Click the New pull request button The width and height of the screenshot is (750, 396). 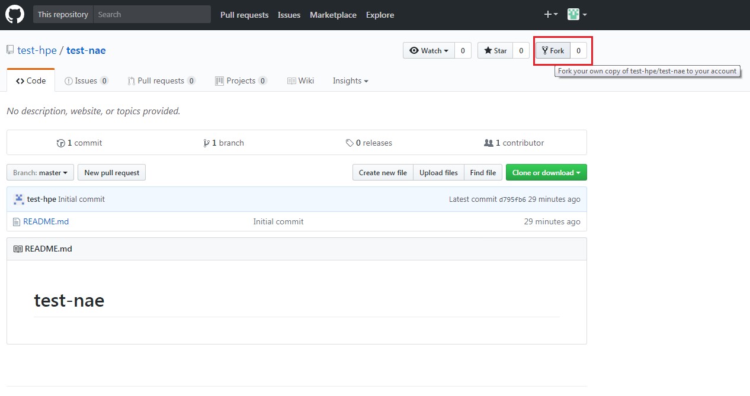pyautogui.click(x=112, y=173)
